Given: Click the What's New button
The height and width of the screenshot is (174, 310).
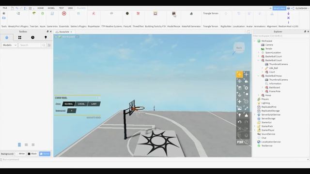Looking at the screenshot, I should [279, 8].
